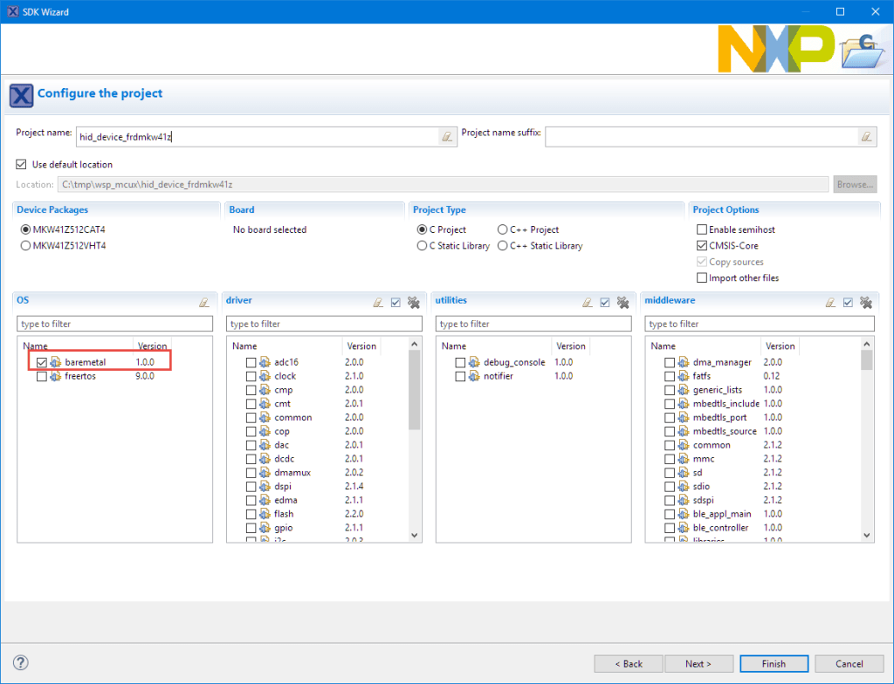
Task: Select all utilities via the checkmark icon
Action: tap(604, 301)
